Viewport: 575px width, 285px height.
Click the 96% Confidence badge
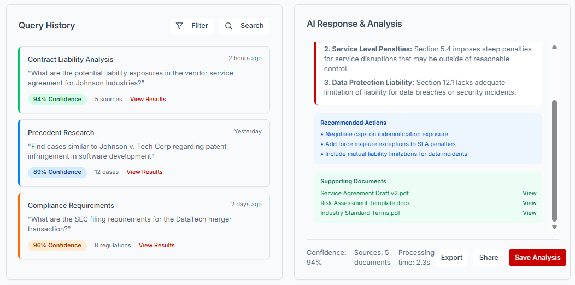[57, 246]
